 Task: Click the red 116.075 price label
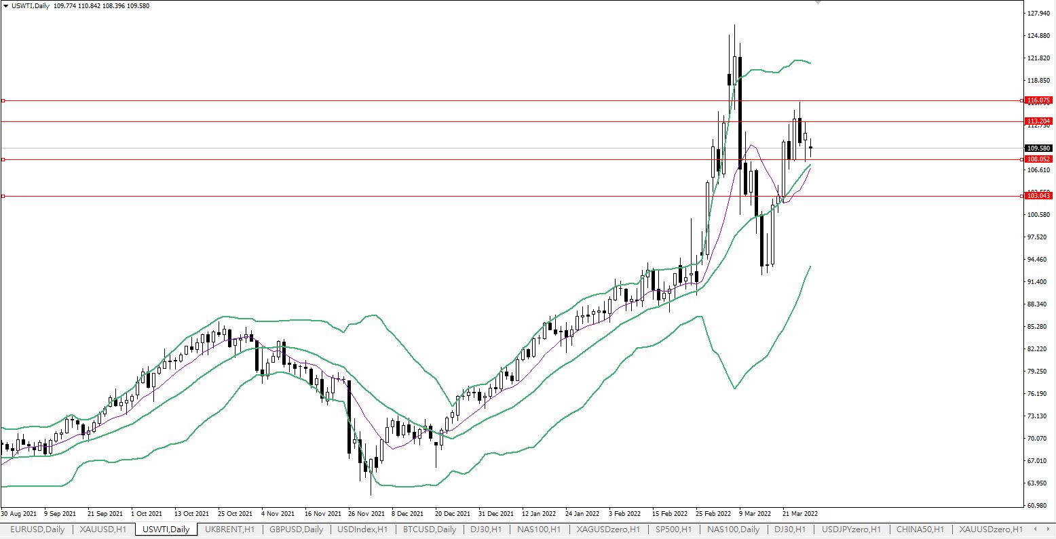pyautogui.click(x=1039, y=100)
